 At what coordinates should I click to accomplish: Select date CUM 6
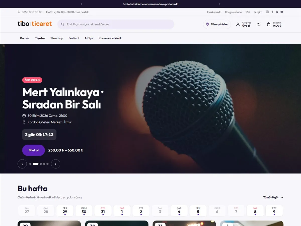[x=217, y=211]
